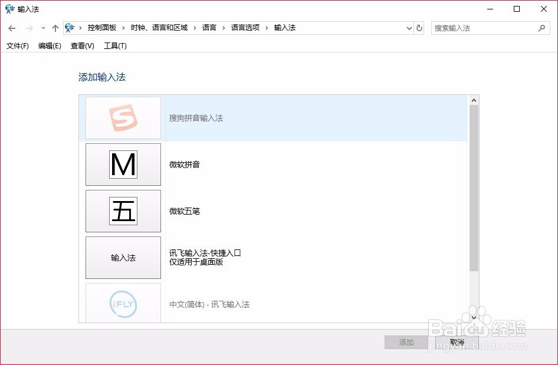Click the 取消 button
The height and width of the screenshot is (365, 558).
pyautogui.click(x=457, y=342)
